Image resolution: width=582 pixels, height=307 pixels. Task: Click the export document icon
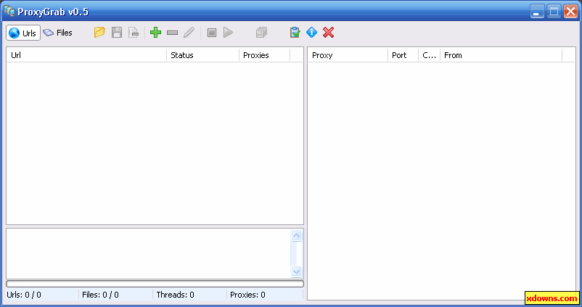click(x=134, y=32)
